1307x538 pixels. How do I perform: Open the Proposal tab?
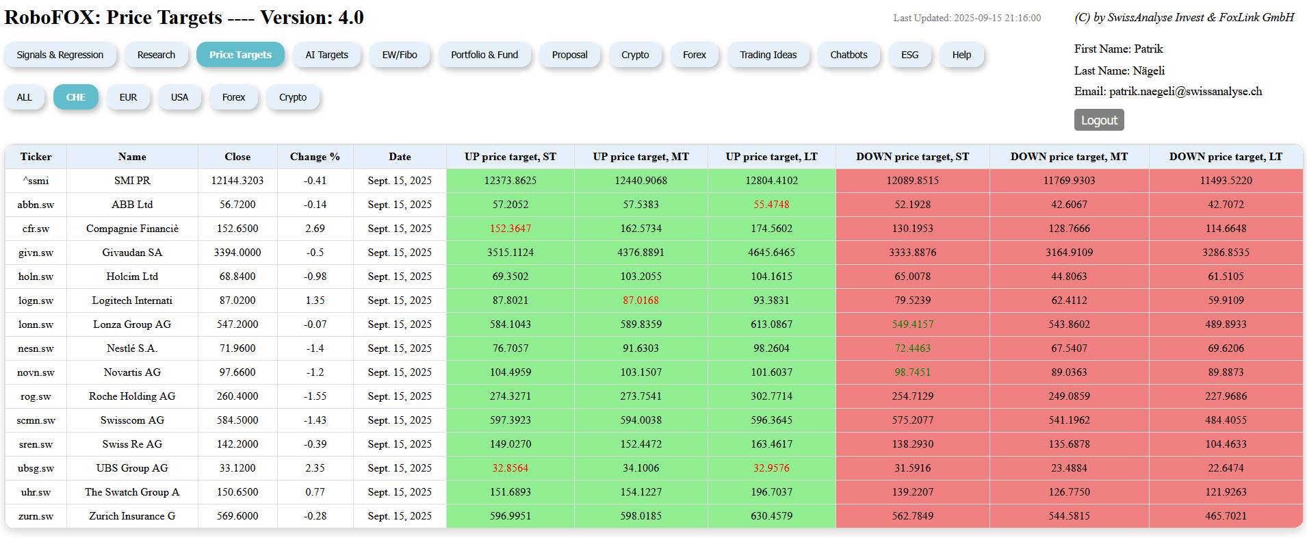pos(569,55)
